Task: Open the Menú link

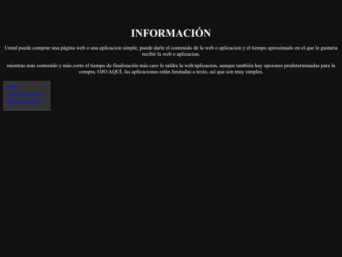Action: (x=12, y=87)
